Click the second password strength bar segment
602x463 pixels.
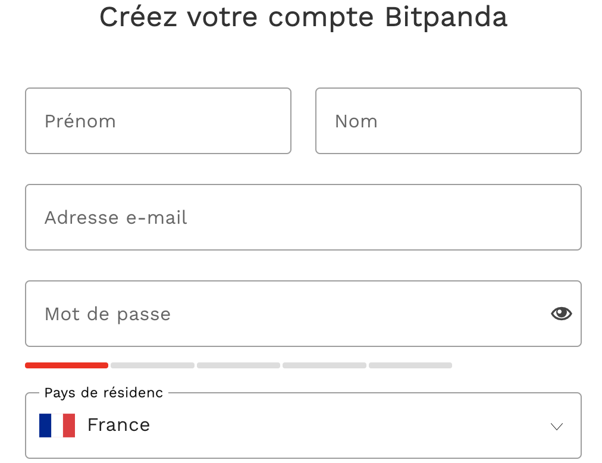pyautogui.click(x=152, y=365)
